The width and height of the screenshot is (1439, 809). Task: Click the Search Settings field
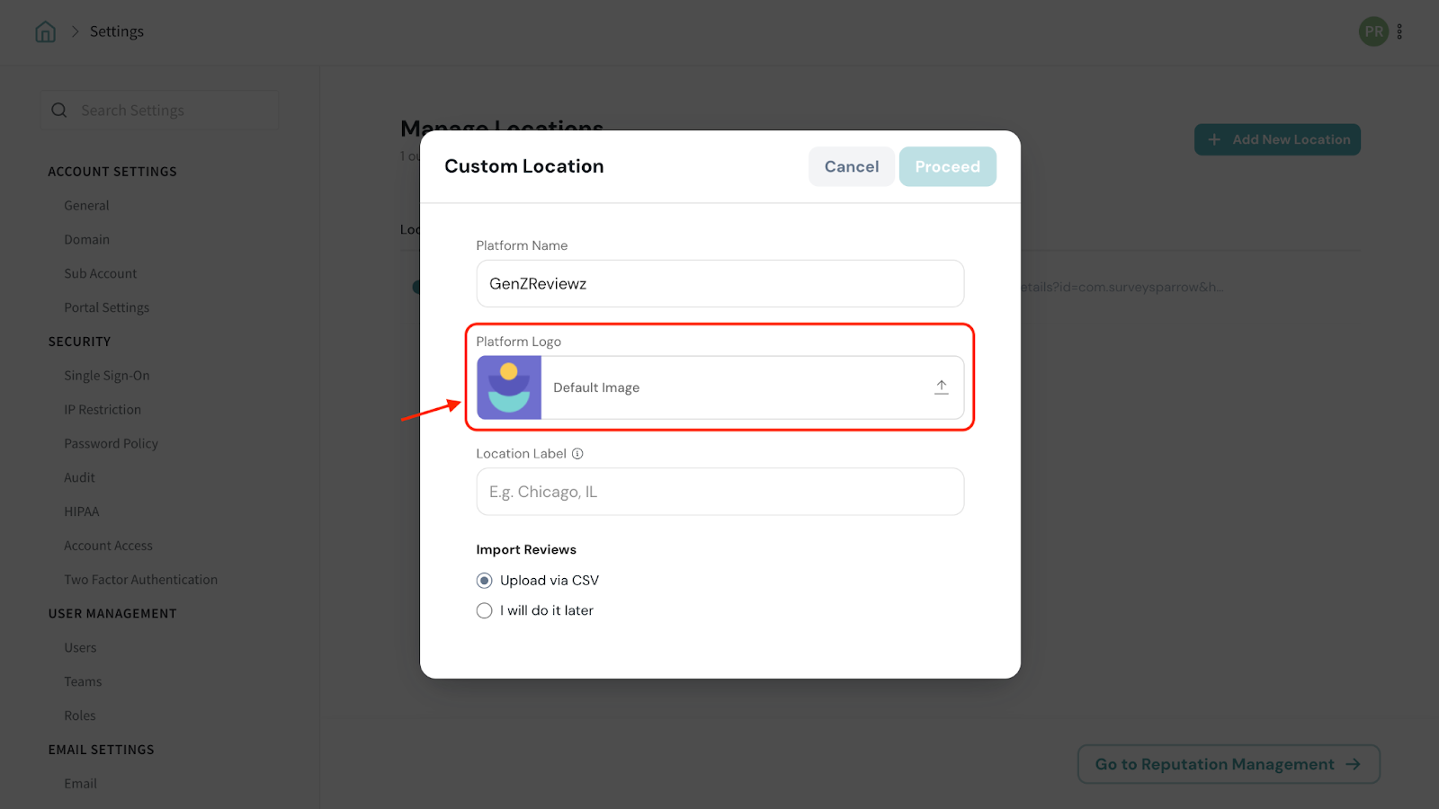171,111
